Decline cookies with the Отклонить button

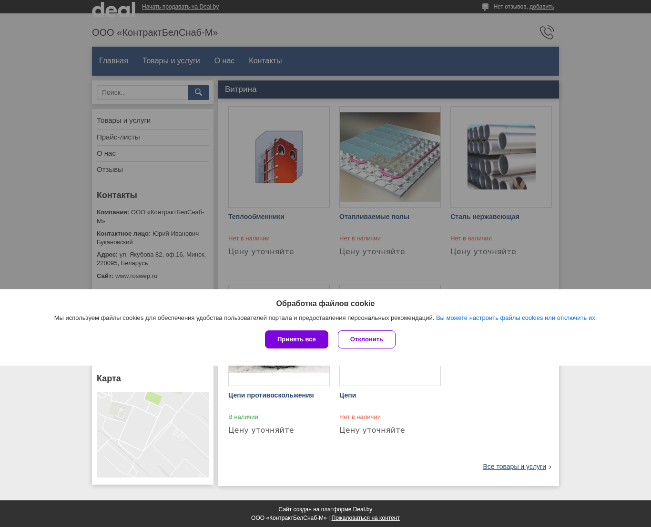point(366,339)
